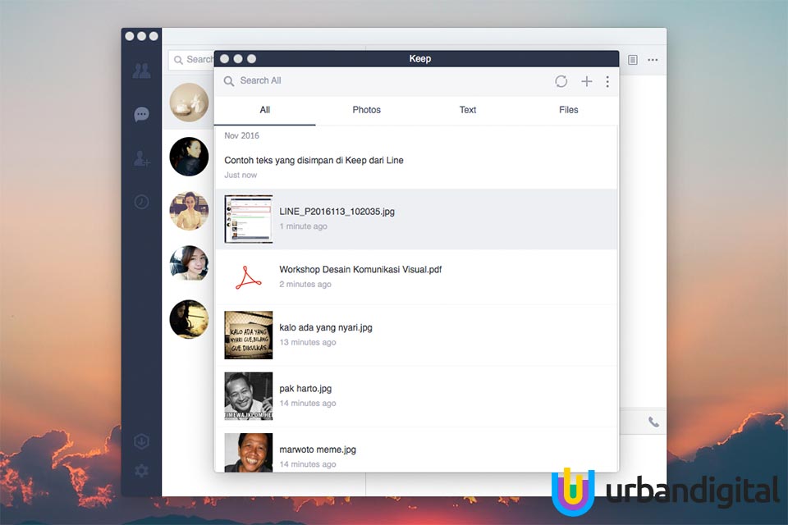This screenshot has height=525, width=788.
Task: Switch to the Photos tab in Keep
Action: click(366, 110)
